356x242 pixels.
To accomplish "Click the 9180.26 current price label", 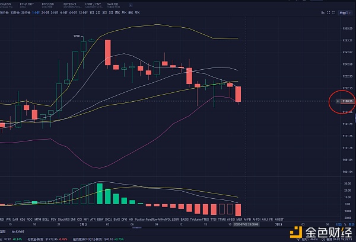I will [348, 101].
